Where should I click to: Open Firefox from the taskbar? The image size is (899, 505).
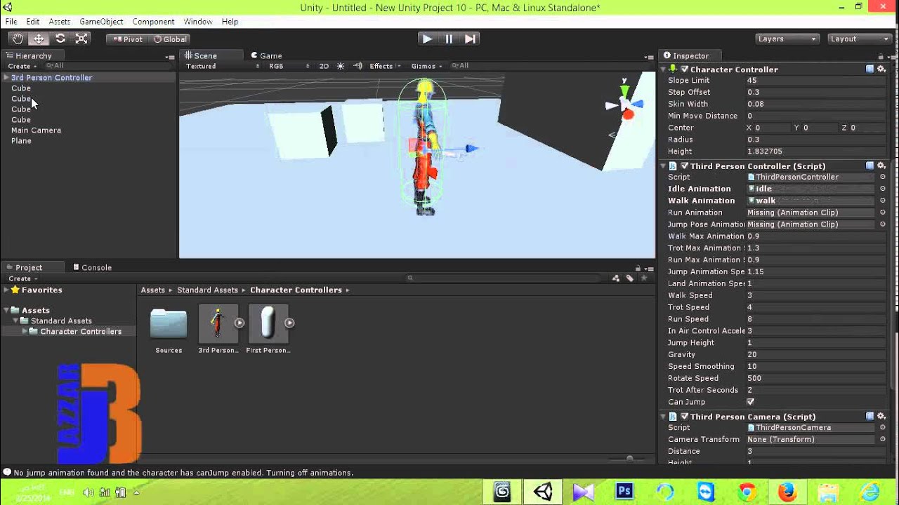coord(787,492)
